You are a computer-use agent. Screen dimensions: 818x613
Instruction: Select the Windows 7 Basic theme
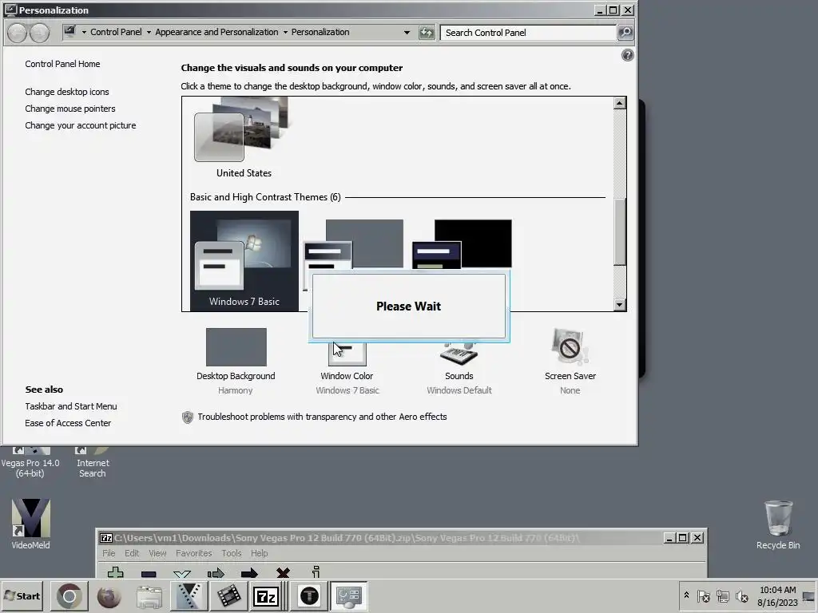tap(244, 261)
